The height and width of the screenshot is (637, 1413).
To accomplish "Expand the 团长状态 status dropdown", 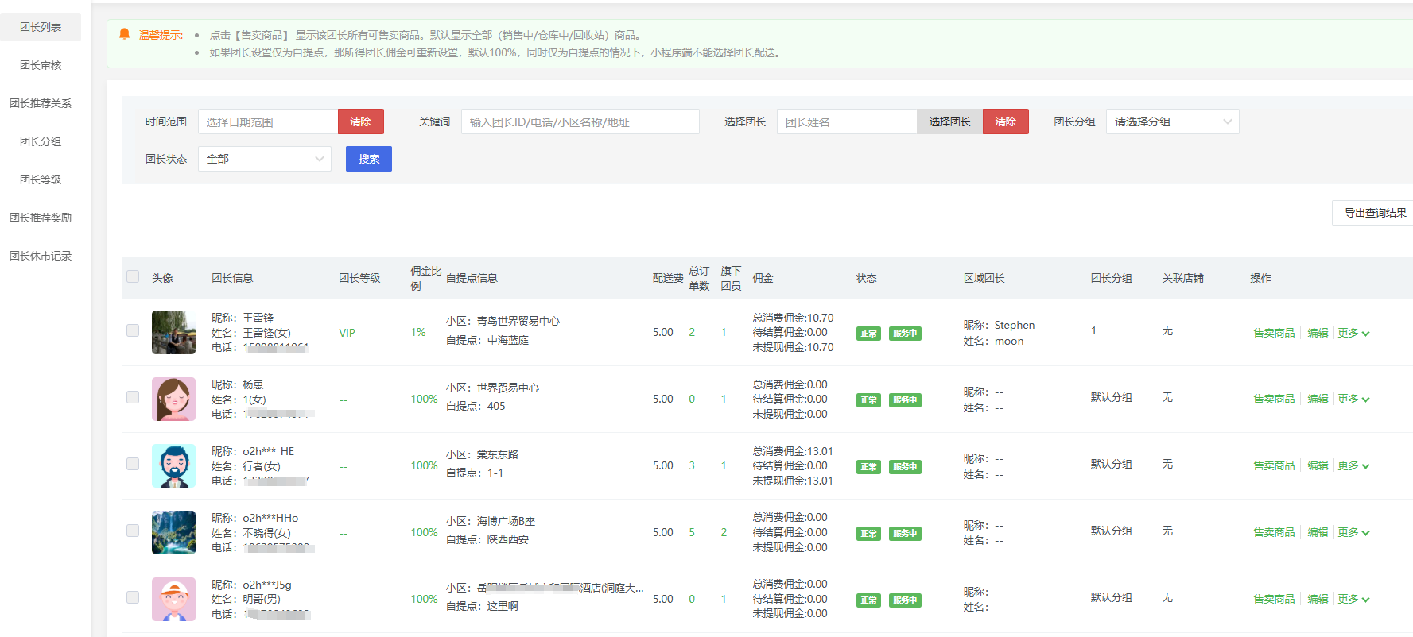I will coord(264,159).
